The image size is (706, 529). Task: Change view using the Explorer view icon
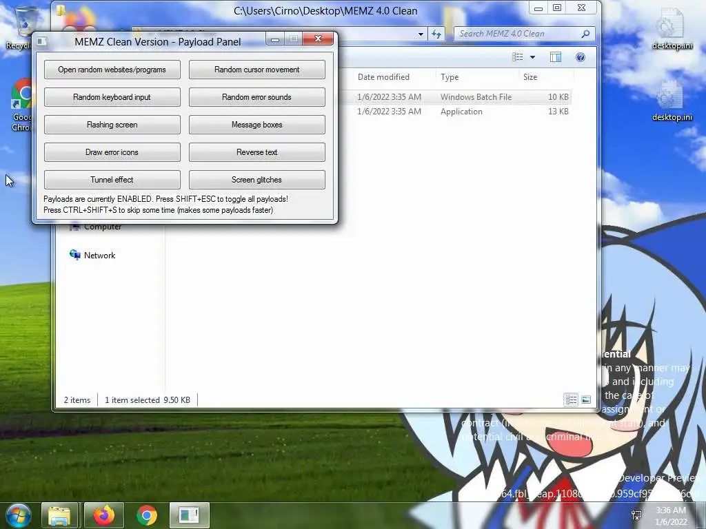[518, 57]
